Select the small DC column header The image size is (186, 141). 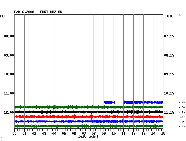click(180, 15)
